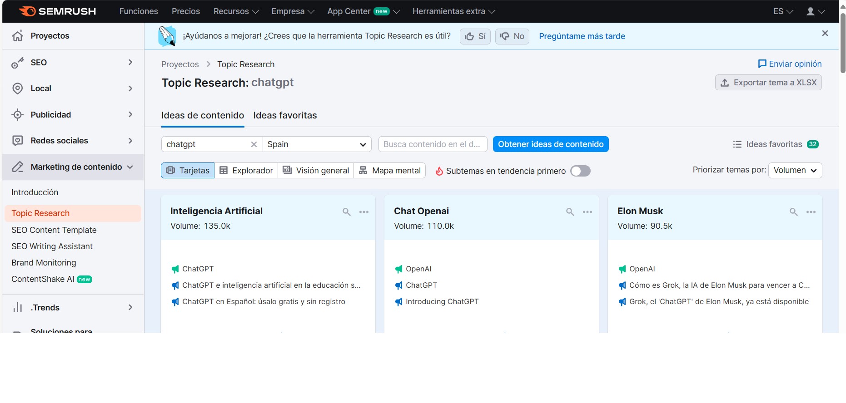The height and width of the screenshot is (403, 846).
Task: Open SEO Writing Assistant in sidebar
Action: [52, 246]
